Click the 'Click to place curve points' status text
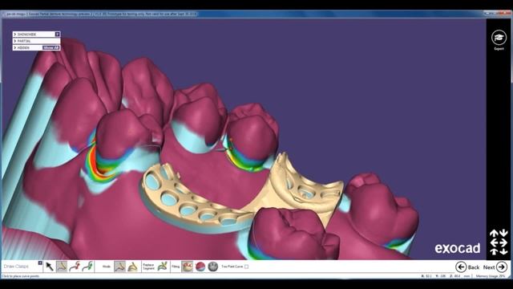This screenshot has width=513, height=289. pos(20,276)
